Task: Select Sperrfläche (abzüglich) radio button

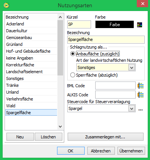Action: pyautogui.click(x=73, y=75)
